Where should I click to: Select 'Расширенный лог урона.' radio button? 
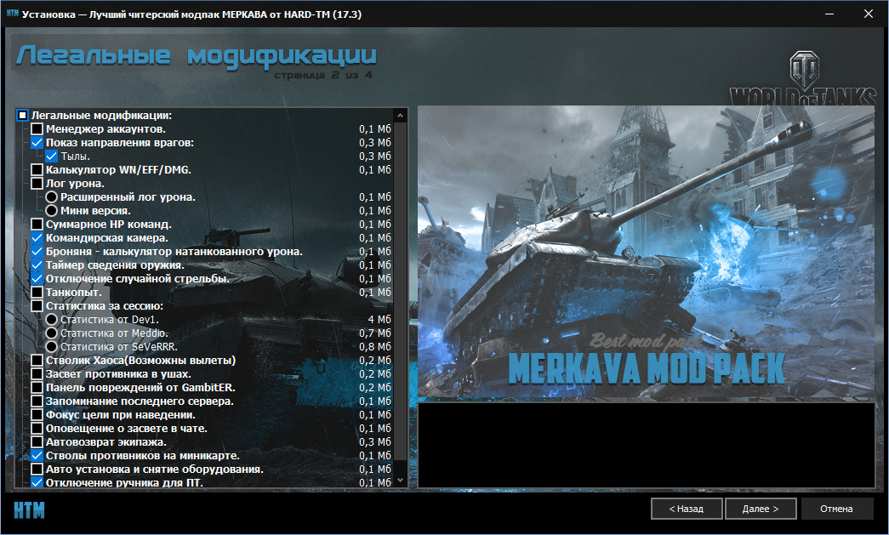pyautogui.click(x=52, y=197)
